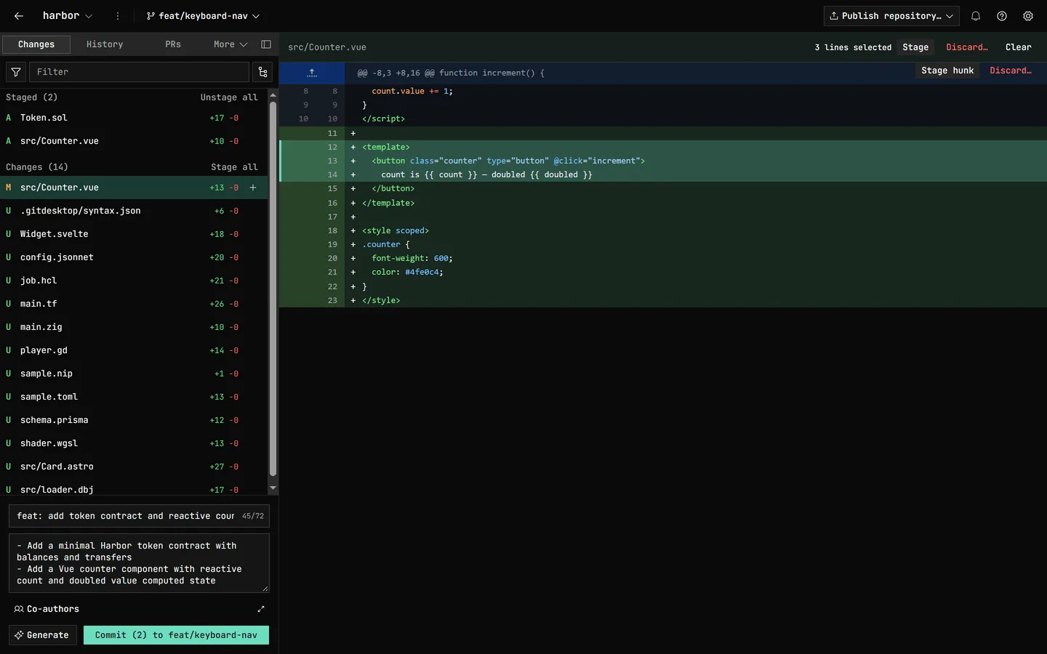Viewport: 1047px width, 654px height.
Task: Click the Co-authors option
Action: pos(47,609)
